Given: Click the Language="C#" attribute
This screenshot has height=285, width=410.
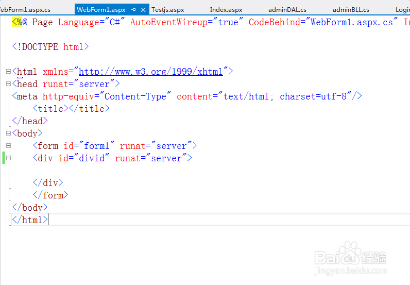Looking at the screenshot, I should [92, 22].
